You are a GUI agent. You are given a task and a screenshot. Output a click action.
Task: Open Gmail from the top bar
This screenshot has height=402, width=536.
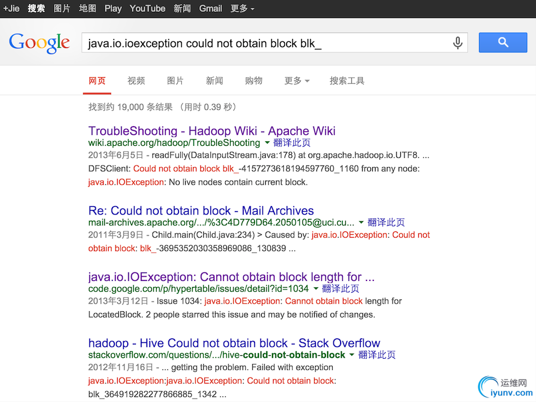(x=211, y=8)
